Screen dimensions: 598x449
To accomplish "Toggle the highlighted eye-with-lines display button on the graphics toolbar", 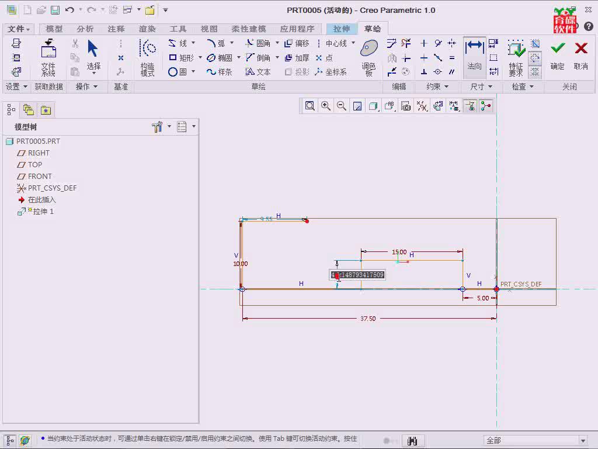I will click(470, 106).
